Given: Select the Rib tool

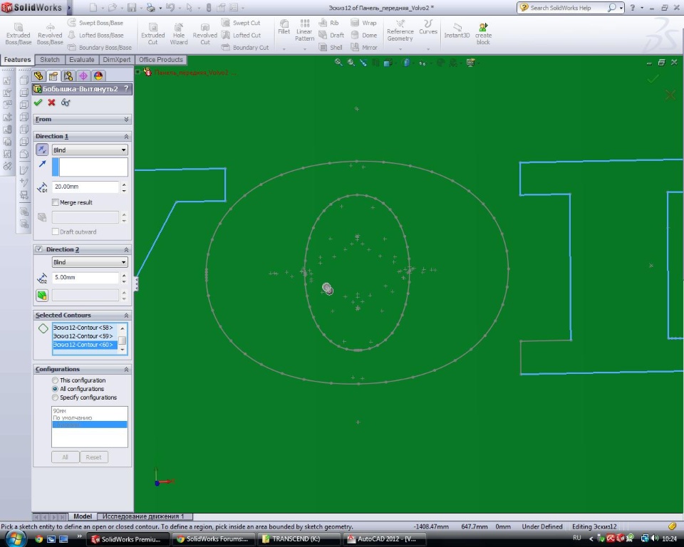Looking at the screenshot, I should tap(329, 23).
